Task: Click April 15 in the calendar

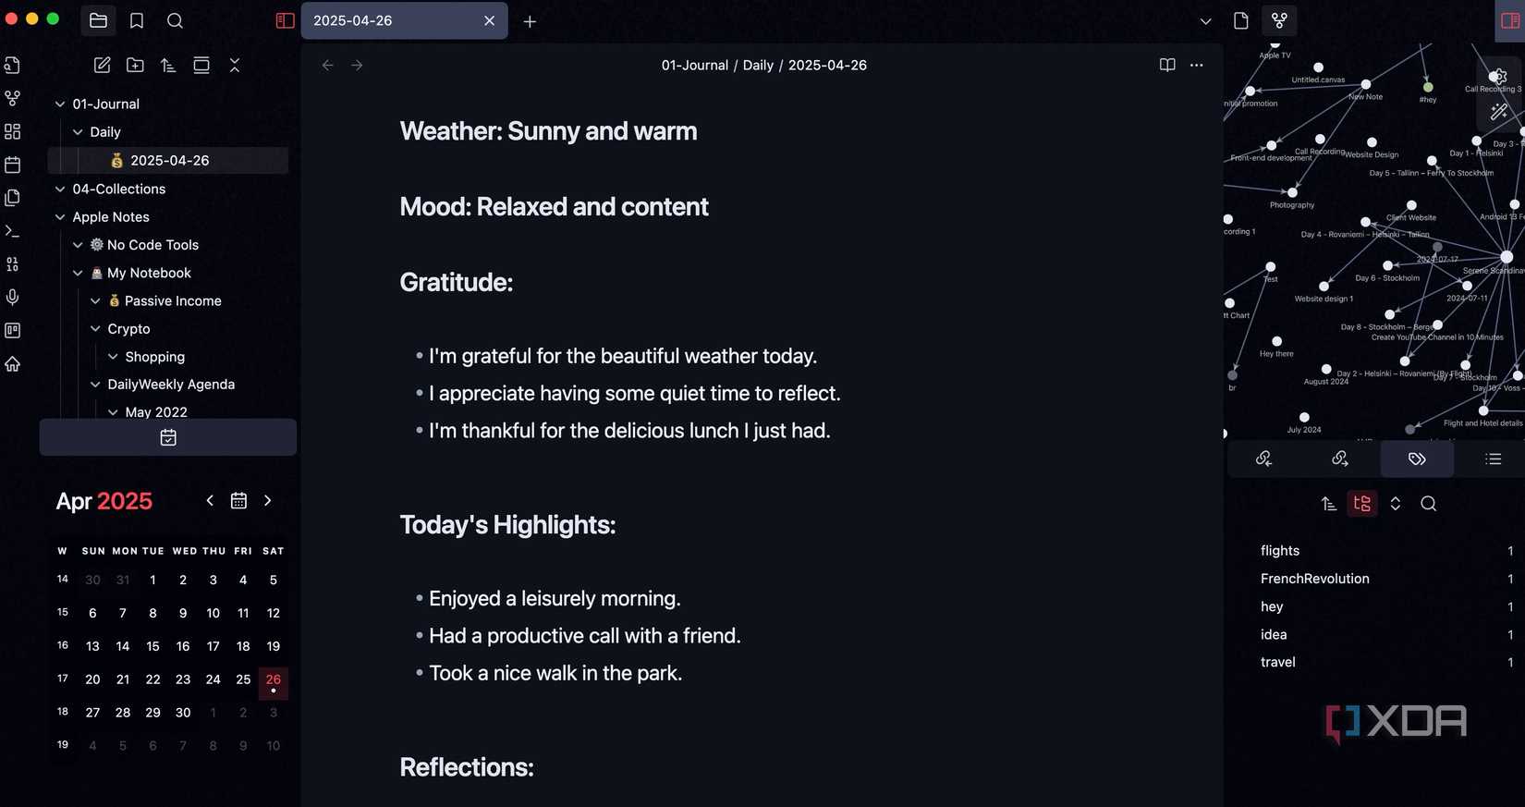Action: [x=152, y=646]
